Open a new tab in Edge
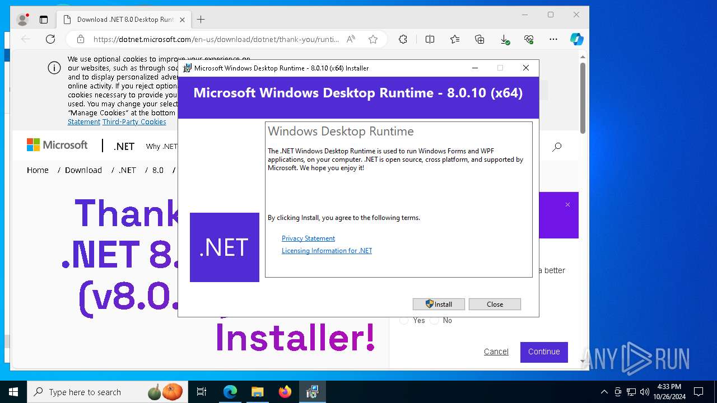Image resolution: width=717 pixels, height=403 pixels. click(201, 20)
